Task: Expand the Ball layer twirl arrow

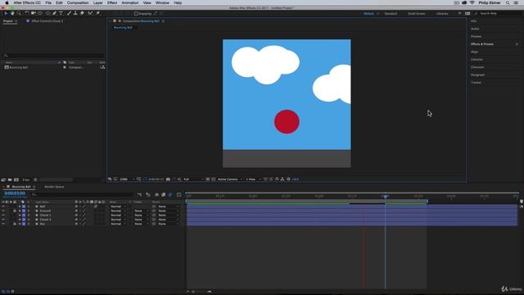Action: [20, 206]
